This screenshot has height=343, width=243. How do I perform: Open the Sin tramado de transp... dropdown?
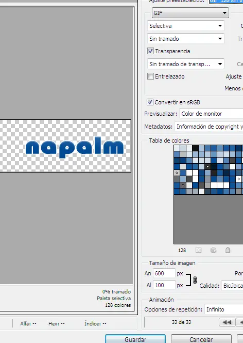tap(186, 64)
